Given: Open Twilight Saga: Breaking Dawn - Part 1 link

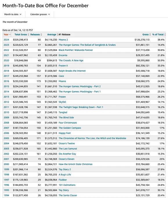Looking at the screenshot, I should click(x=81, y=107).
